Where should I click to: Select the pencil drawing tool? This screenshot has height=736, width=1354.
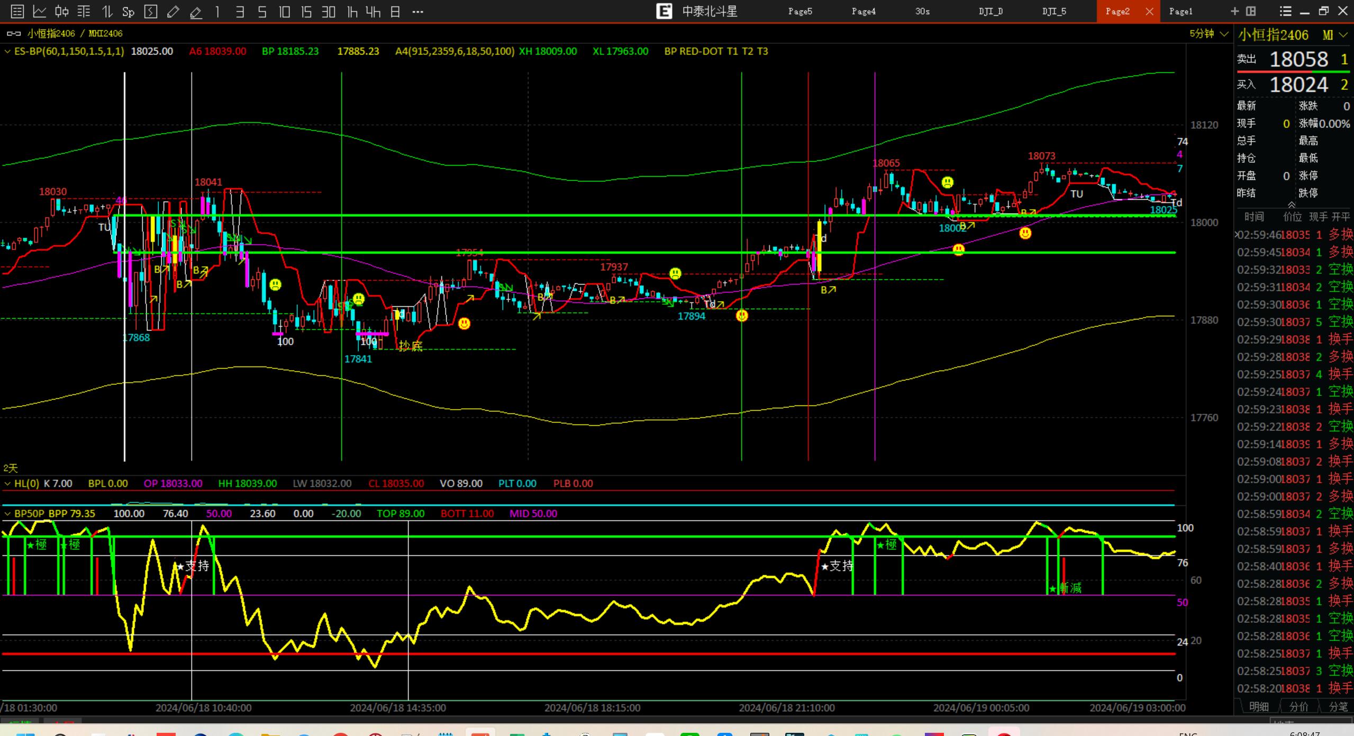tap(173, 11)
